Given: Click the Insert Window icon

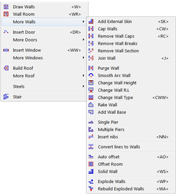Looking at the screenshot, I should [6, 50].
